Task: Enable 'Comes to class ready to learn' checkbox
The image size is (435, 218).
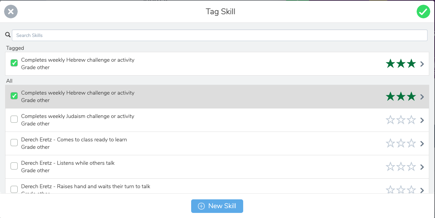Action: click(x=14, y=143)
